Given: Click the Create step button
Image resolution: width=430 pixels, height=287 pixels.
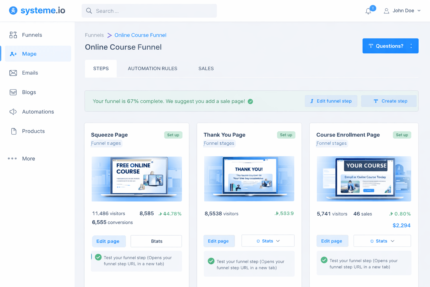Looking at the screenshot, I should pyautogui.click(x=389, y=101).
